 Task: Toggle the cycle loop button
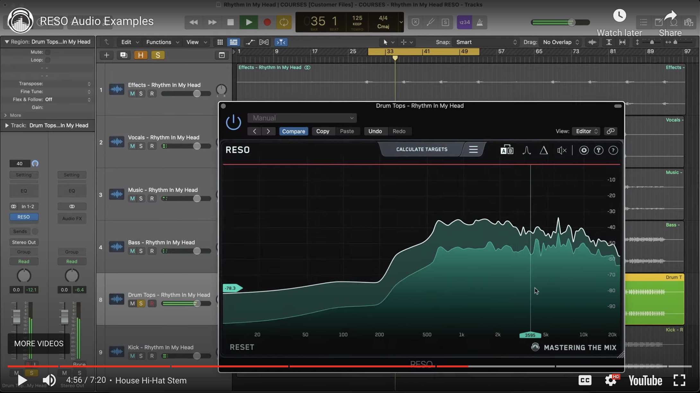(x=284, y=22)
